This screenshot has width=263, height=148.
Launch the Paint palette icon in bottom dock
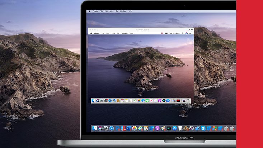[x=163, y=128]
